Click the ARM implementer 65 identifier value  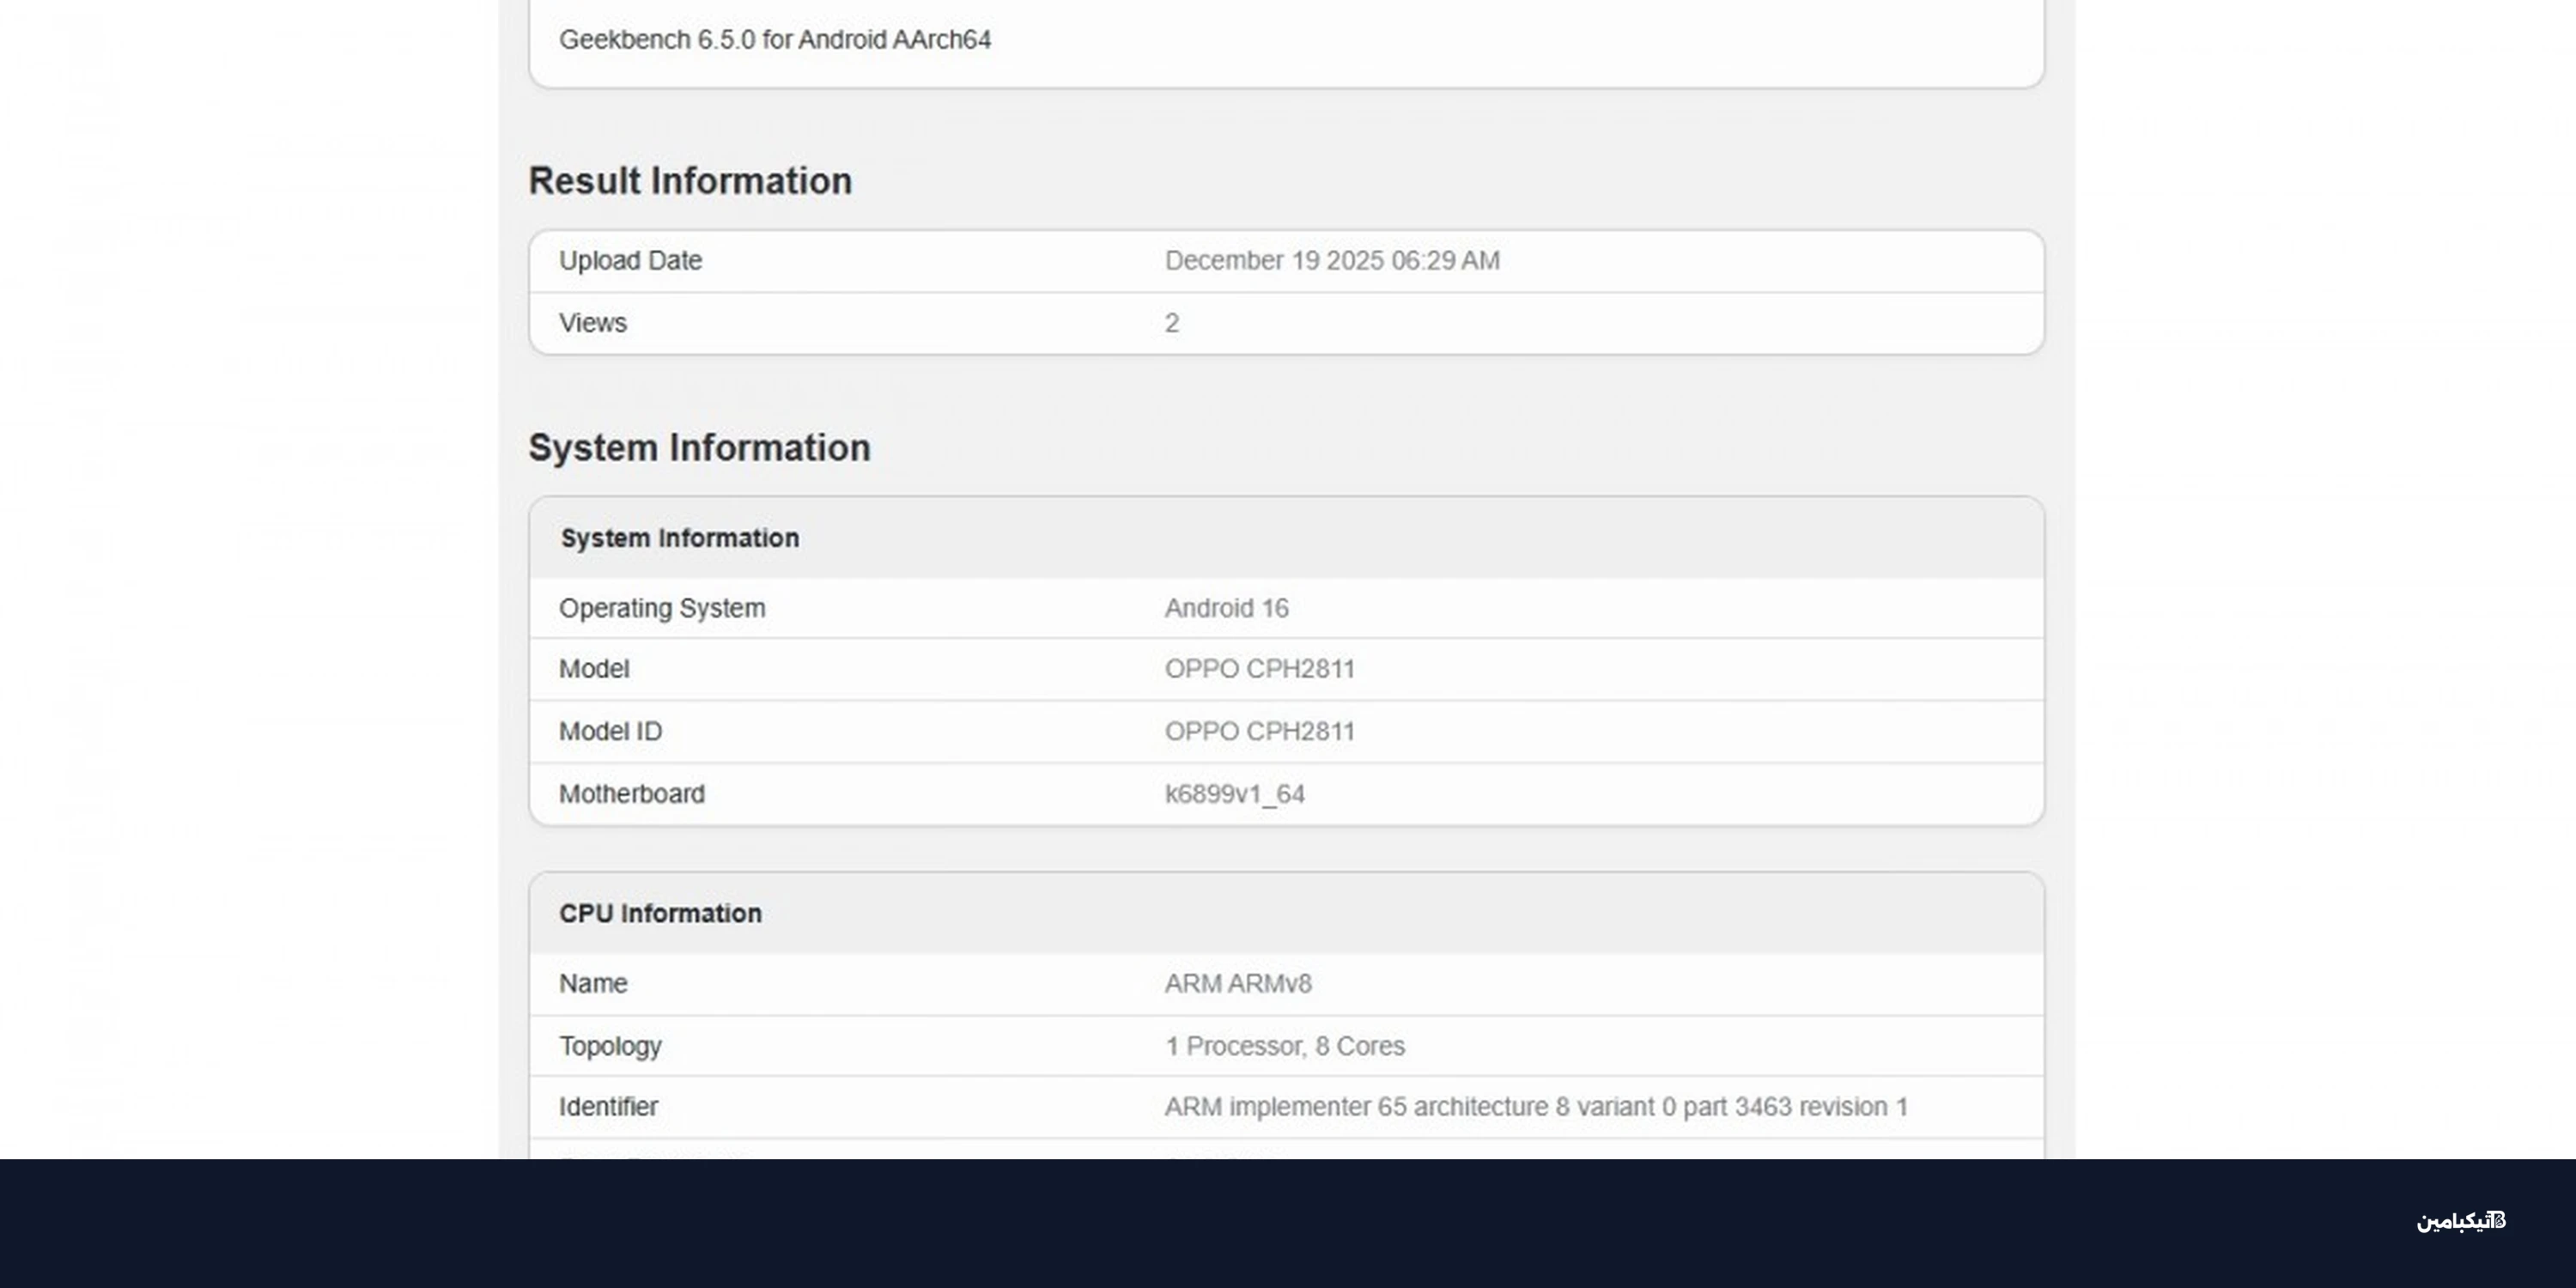(1535, 1107)
